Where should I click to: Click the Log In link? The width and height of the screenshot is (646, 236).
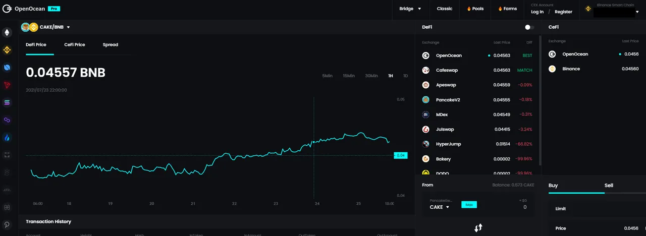(x=537, y=12)
